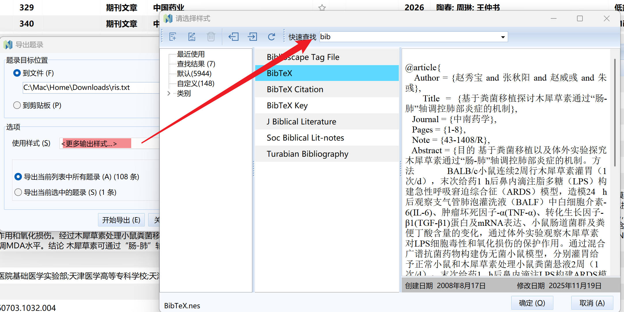Select the 到剪贴板 (P) radio option

(17, 105)
